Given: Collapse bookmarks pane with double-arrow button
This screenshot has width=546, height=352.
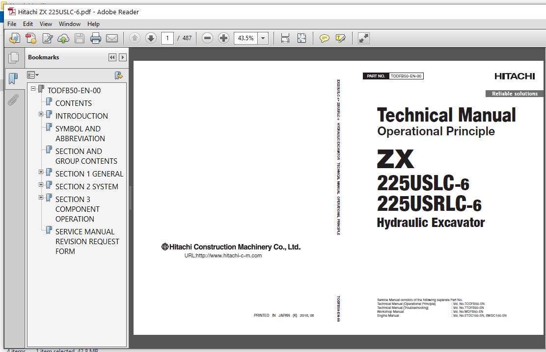Looking at the screenshot, I should pos(112,57).
